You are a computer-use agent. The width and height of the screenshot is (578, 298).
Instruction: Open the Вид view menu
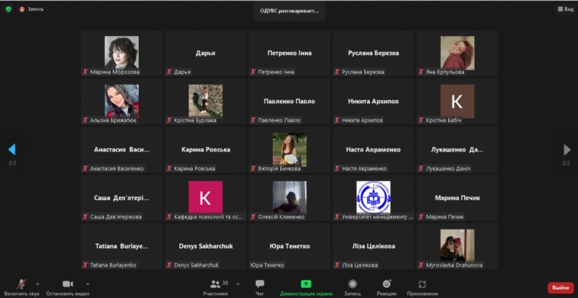(x=564, y=9)
